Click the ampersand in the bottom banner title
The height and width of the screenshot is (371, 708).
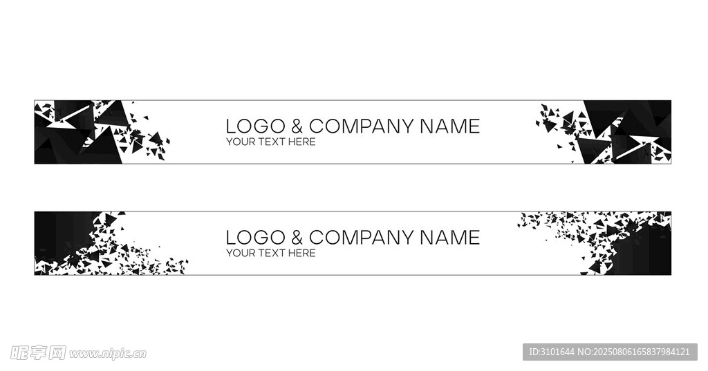click(297, 238)
